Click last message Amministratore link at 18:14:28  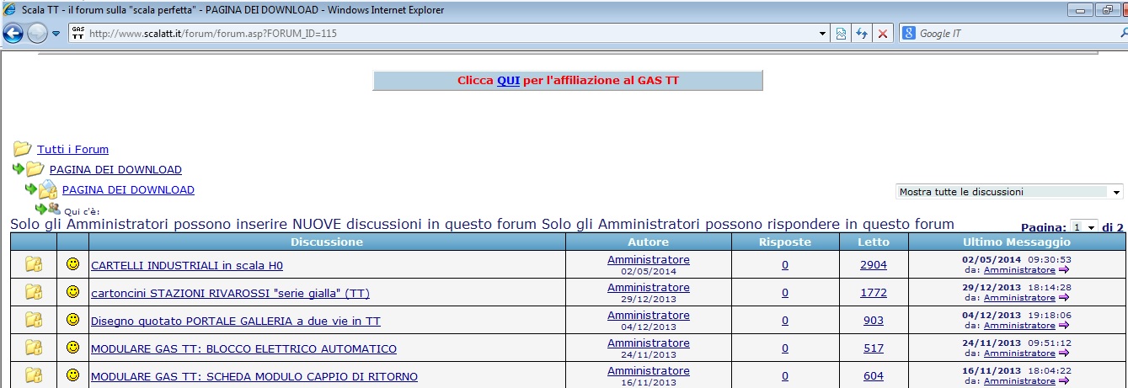click(x=1019, y=298)
